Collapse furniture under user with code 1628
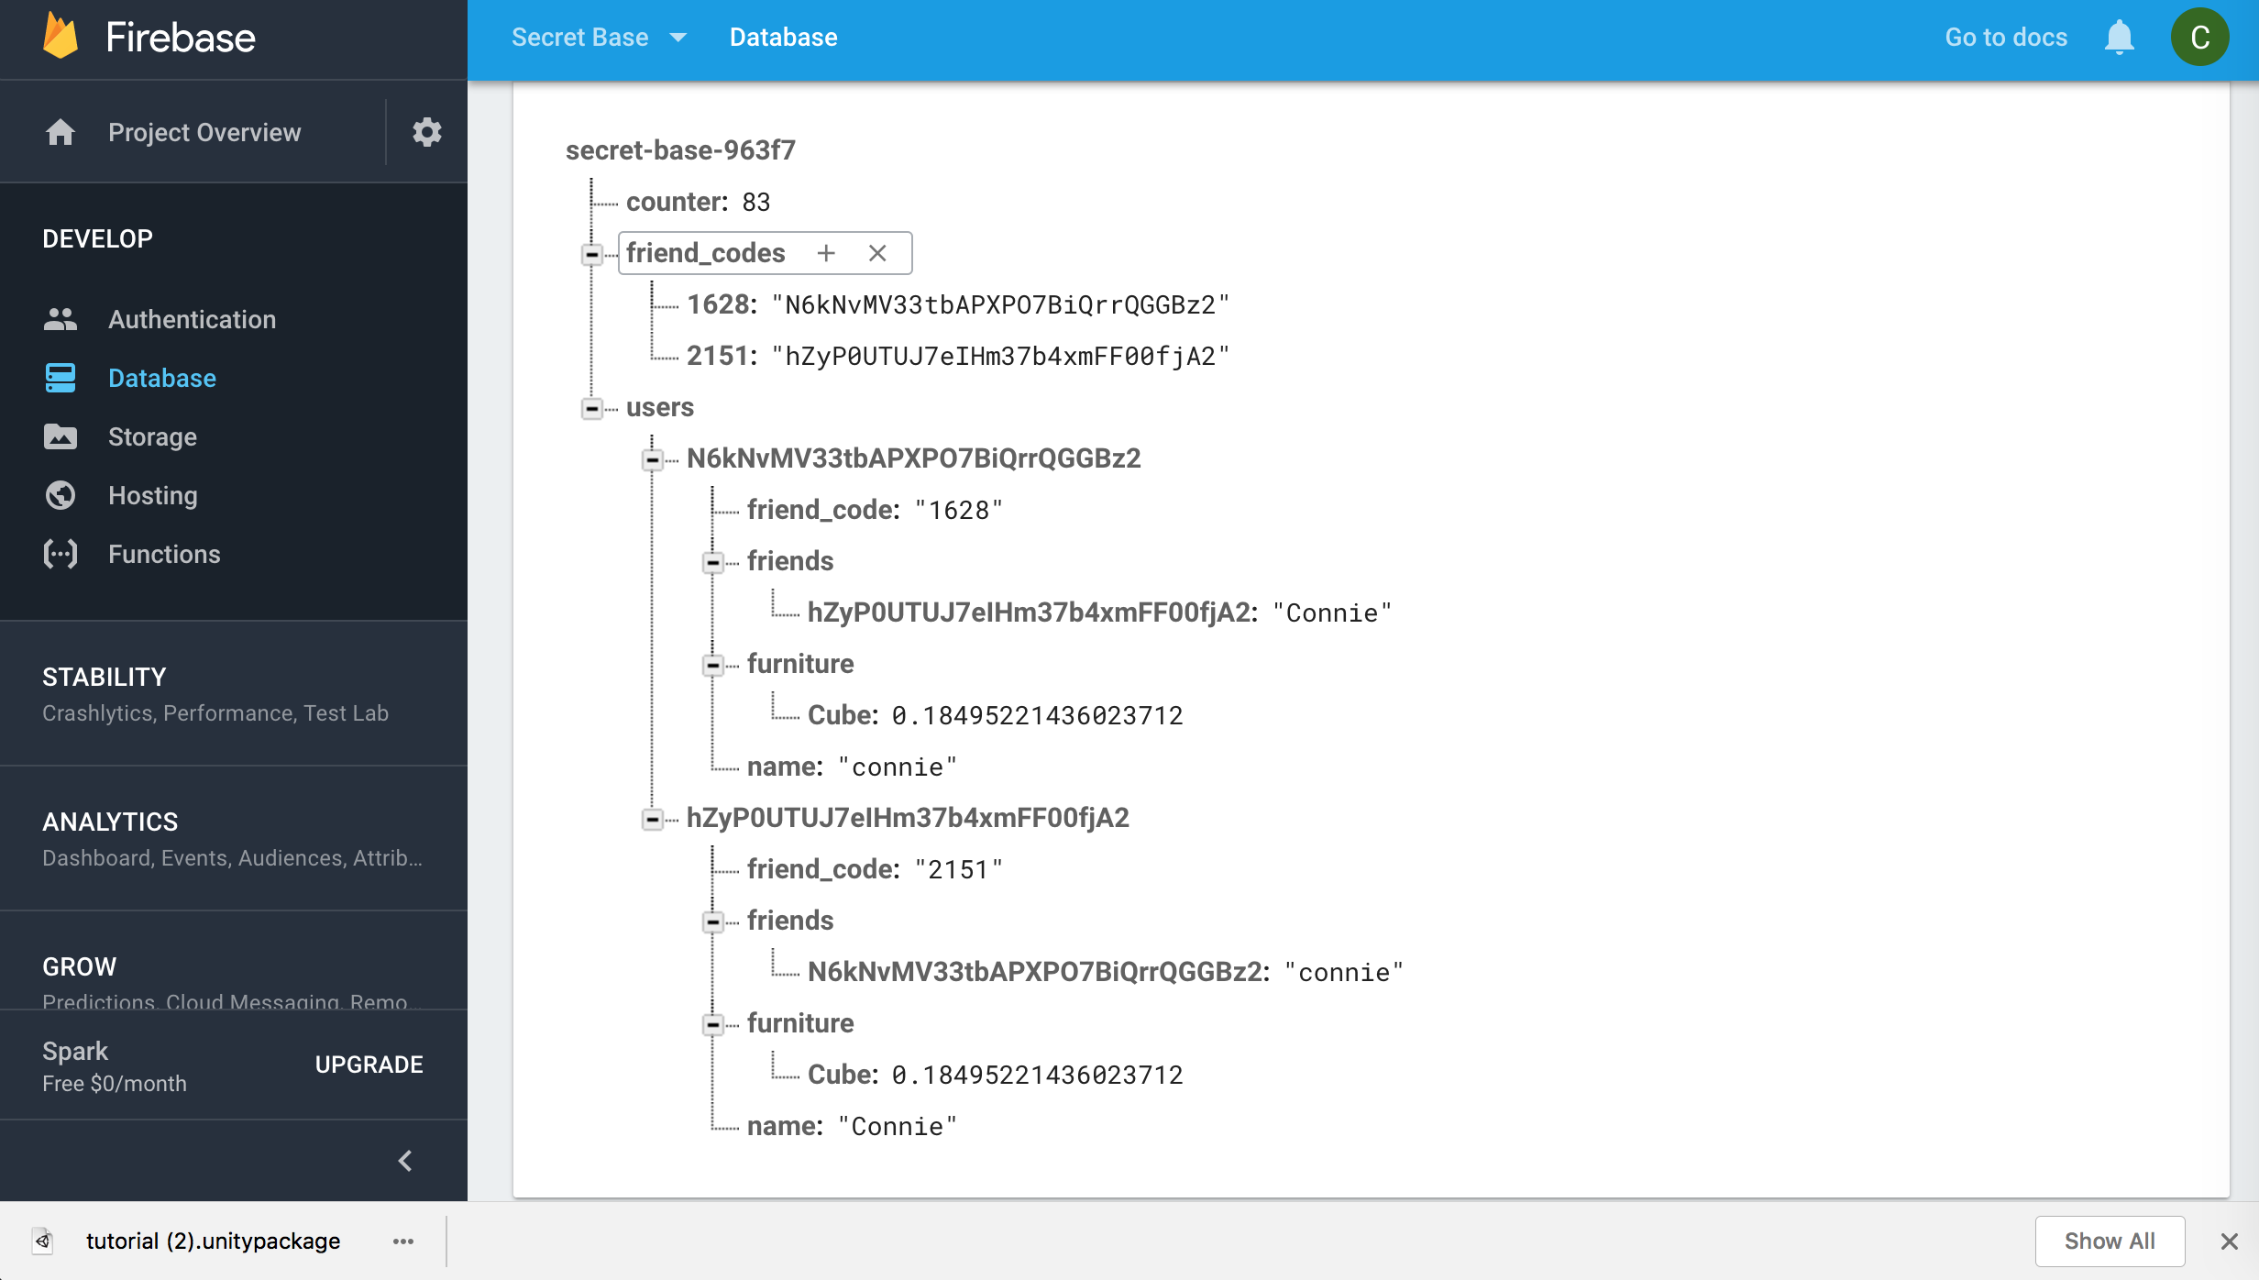The width and height of the screenshot is (2259, 1280). 713,665
